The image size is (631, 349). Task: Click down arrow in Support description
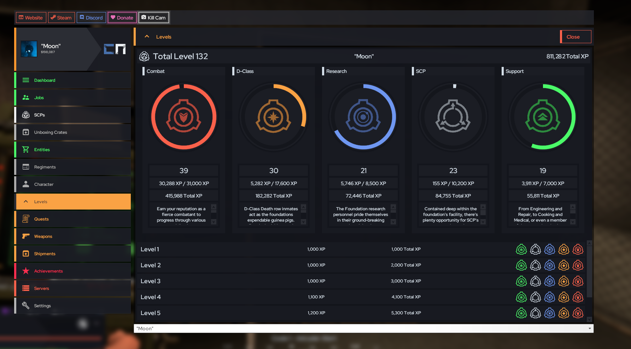[x=573, y=222]
